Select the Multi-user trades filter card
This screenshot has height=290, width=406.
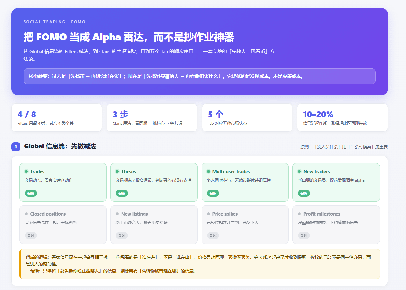click(x=245, y=182)
